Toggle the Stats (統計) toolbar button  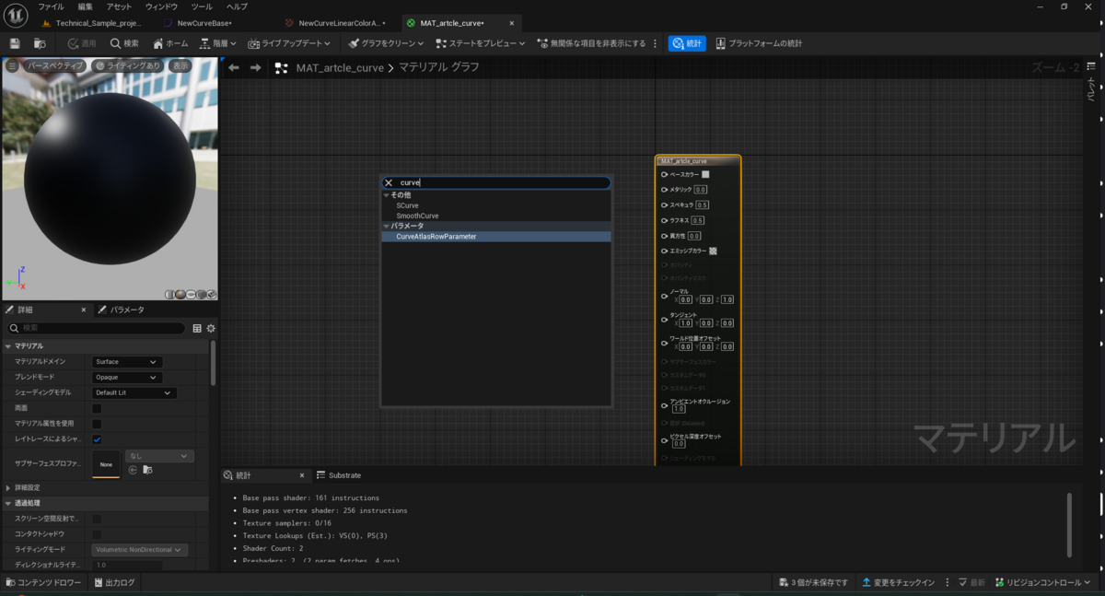click(x=687, y=43)
